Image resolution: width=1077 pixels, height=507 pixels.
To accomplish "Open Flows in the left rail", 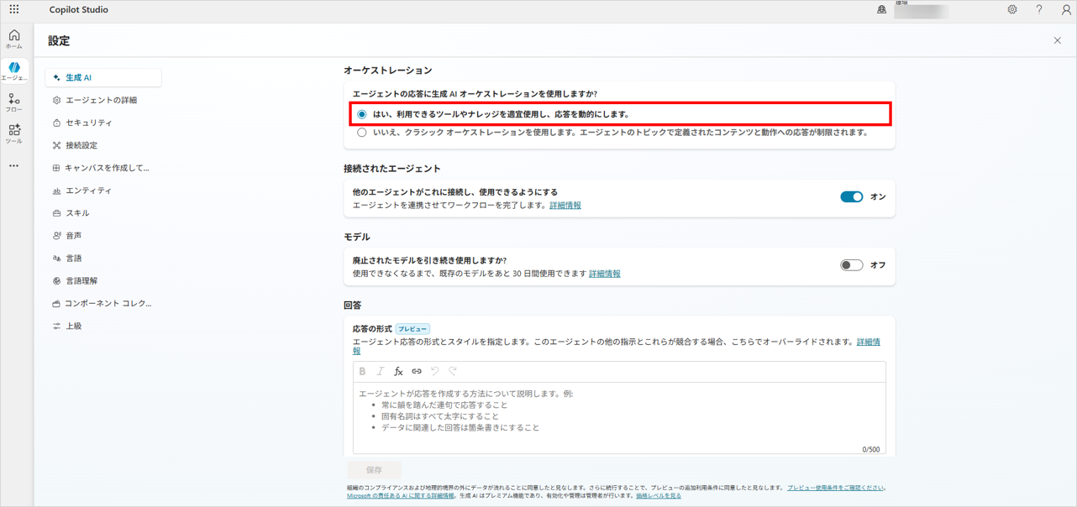I will [14, 102].
